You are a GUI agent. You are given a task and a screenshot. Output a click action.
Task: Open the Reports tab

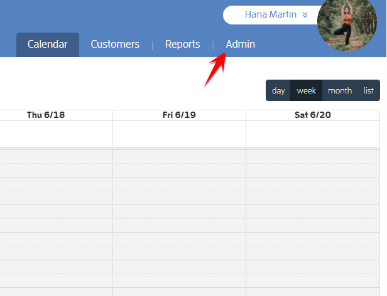tap(182, 45)
